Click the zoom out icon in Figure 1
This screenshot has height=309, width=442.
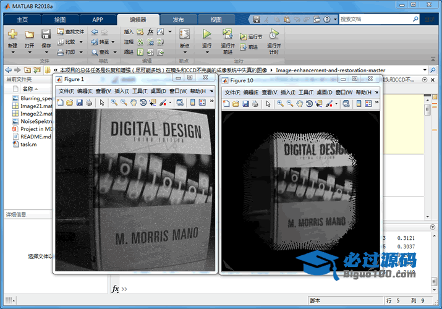point(124,103)
